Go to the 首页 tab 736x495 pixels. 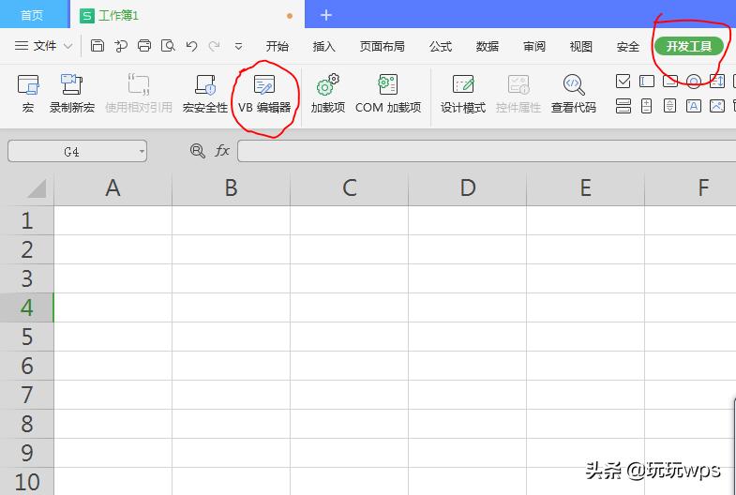[x=32, y=15]
